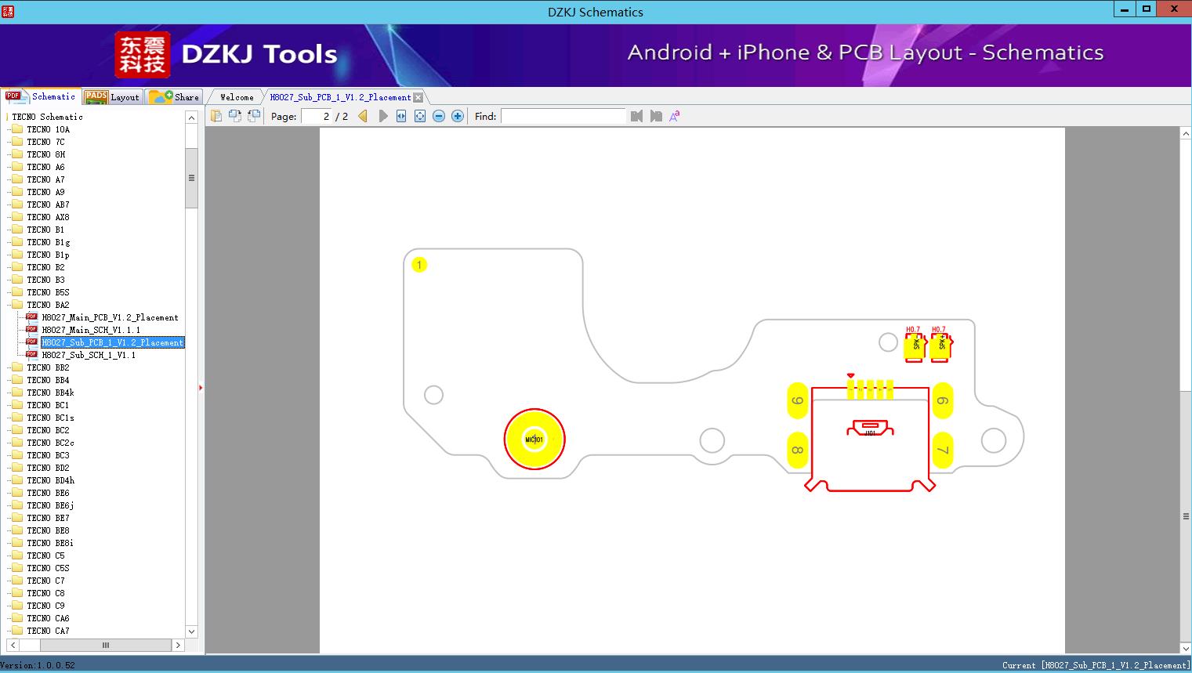Click the tree panel scroll up arrow
The image size is (1192, 673).
(x=191, y=118)
